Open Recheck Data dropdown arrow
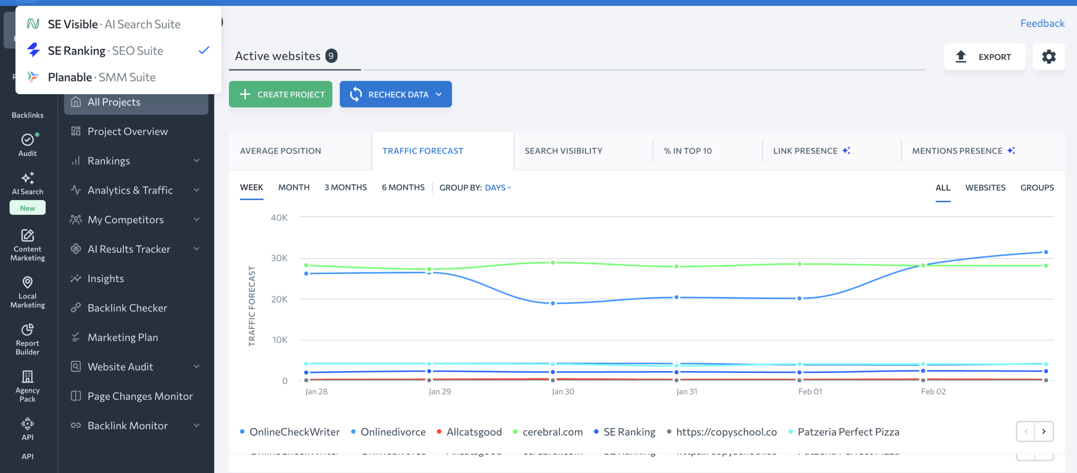1077x473 pixels. pos(439,95)
